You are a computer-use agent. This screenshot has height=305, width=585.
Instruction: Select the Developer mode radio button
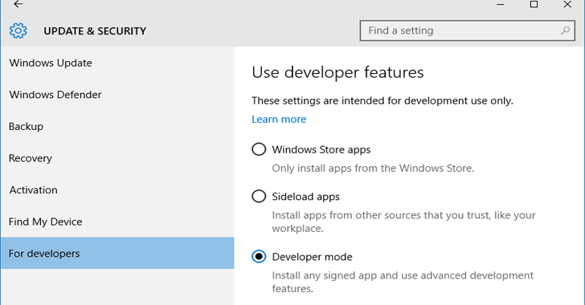pyautogui.click(x=259, y=257)
